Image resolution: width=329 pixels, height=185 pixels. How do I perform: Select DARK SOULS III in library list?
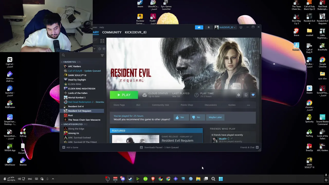pyautogui.click(x=77, y=75)
